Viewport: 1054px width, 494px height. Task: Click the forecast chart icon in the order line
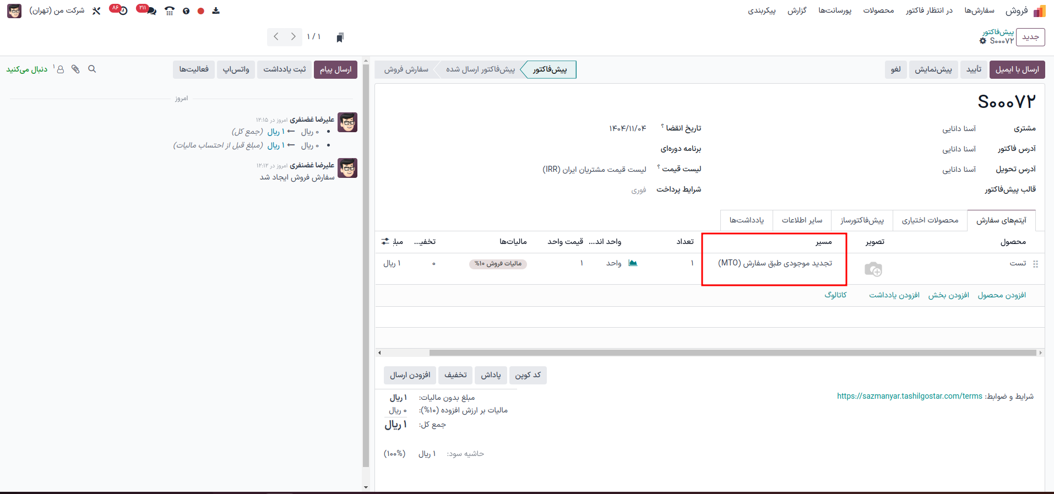click(x=633, y=263)
